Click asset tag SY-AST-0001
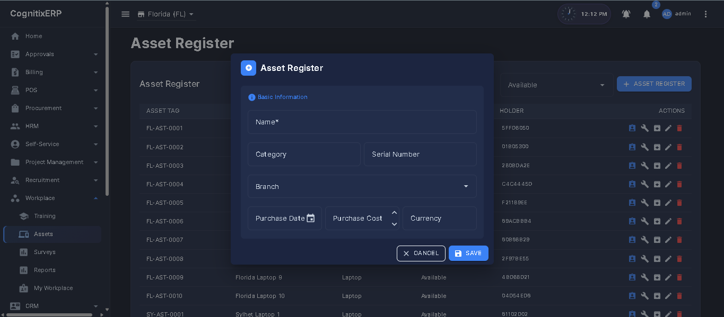This screenshot has height=317, width=724. tap(165, 314)
